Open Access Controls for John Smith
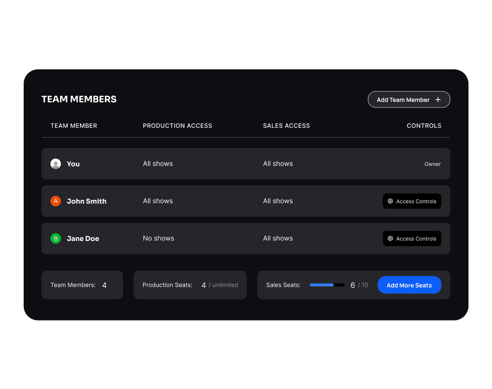The height and width of the screenshot is (389, 492). pos(412,201)
